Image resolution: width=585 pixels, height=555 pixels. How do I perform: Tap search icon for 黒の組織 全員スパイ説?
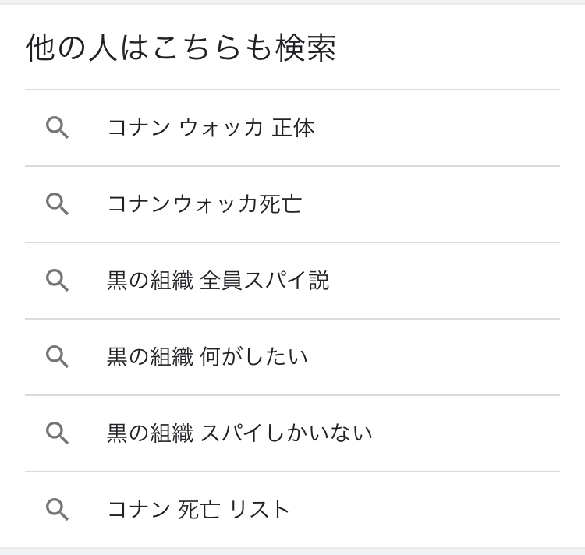57,281
